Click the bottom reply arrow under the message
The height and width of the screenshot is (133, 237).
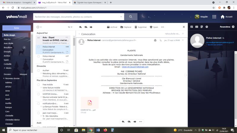click(x=123, y=122)
